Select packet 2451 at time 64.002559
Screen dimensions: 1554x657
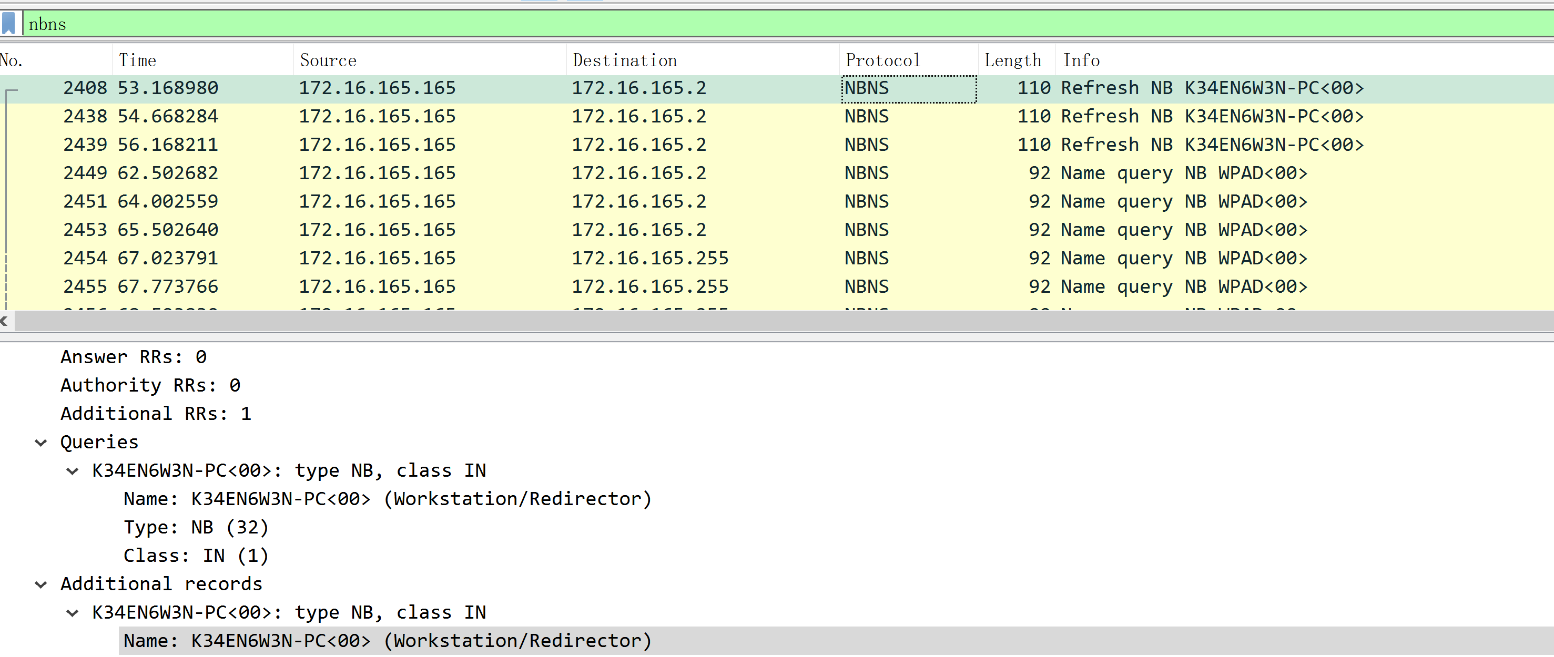[x=777, y=202]
